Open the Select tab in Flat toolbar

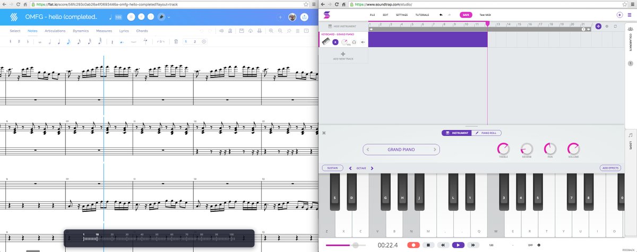(x=15, y=31)
